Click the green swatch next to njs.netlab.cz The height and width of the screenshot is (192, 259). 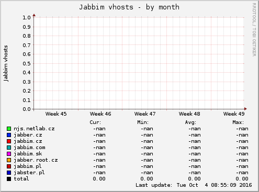(x=9, y=129)
